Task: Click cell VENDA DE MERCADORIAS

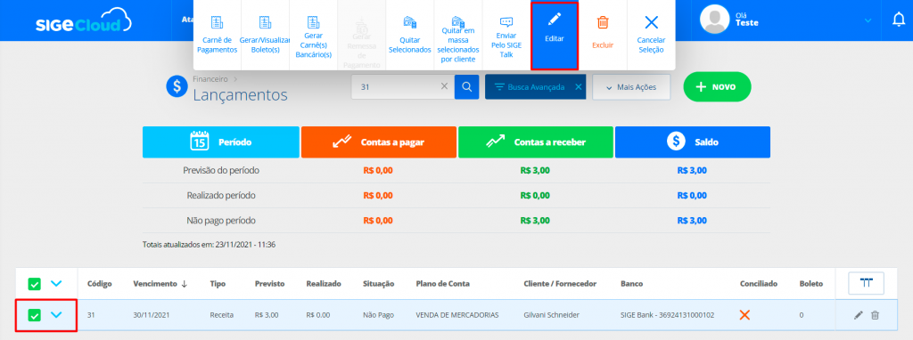Action: coord(457,315)
